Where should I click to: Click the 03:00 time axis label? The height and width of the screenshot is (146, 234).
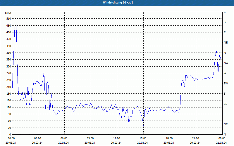tap(37, 138)
